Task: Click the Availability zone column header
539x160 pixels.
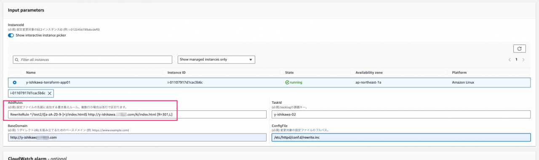Action: pyautogui.click(x=369, y=73)
